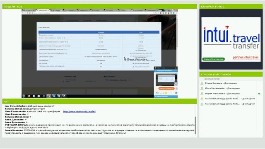Screen dimensions: 265x149
Task: Click the ЧАТ panel header
Action: [99, 101]
